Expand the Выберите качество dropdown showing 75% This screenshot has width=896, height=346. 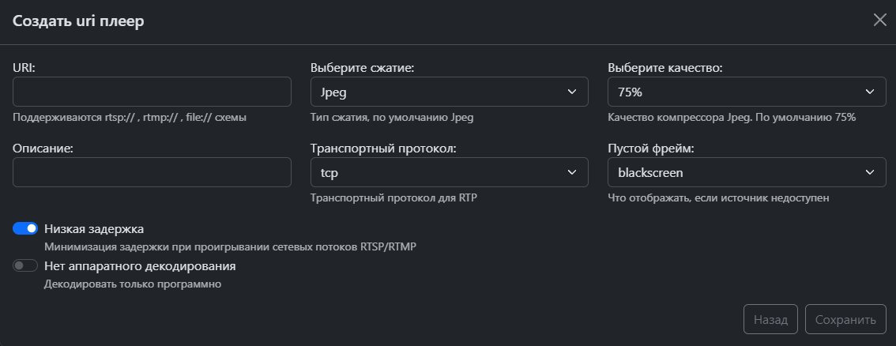(747, 92)
